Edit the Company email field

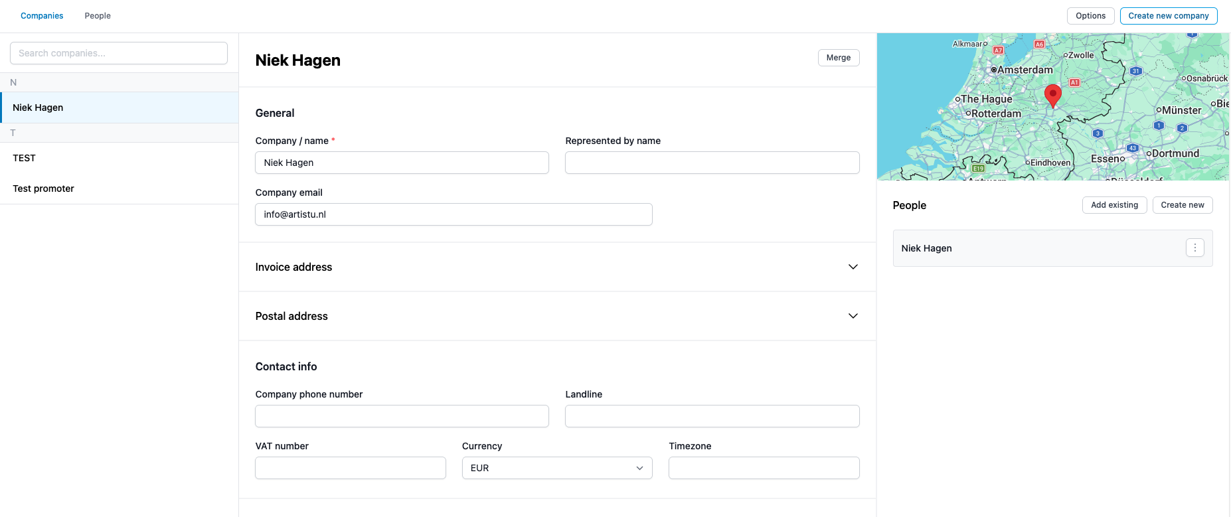coord(453,214)
